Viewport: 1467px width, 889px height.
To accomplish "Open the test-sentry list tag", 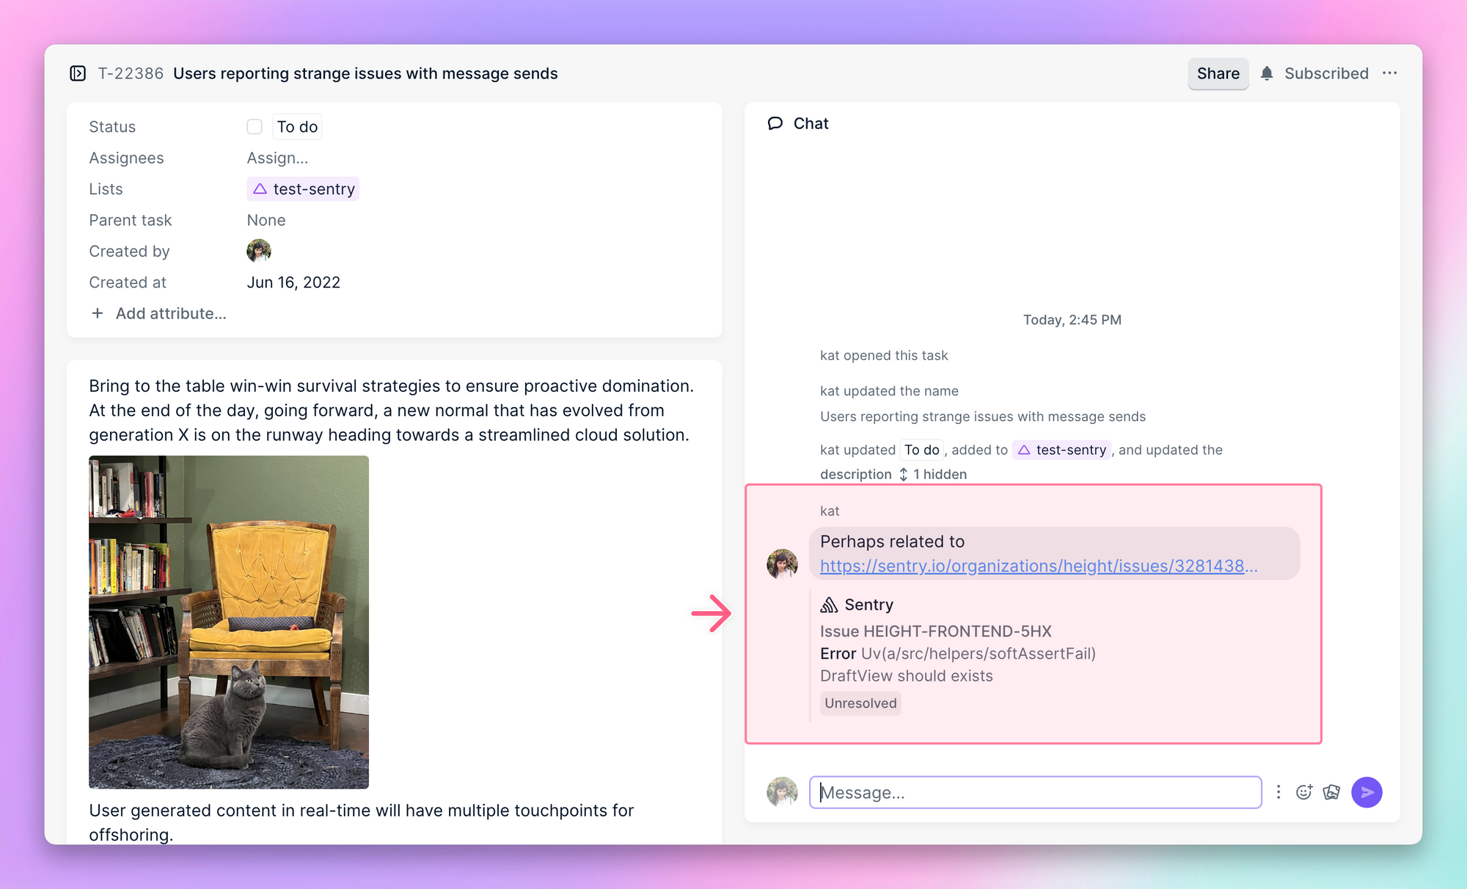I will coord(303,189).
